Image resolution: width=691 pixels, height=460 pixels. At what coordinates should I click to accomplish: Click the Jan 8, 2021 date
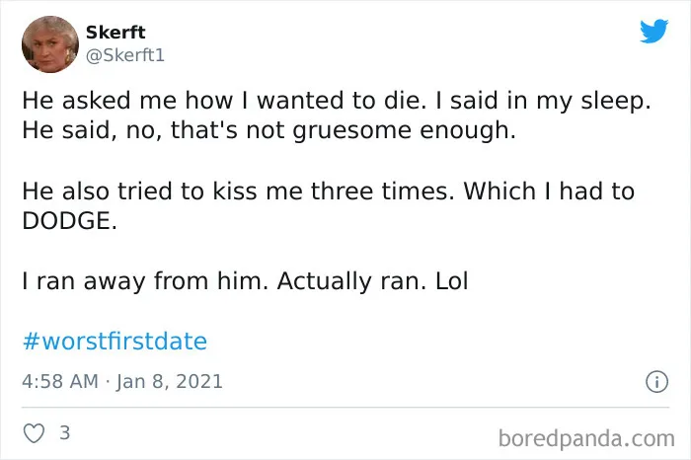pyautogui.click(x=171, y=381)
